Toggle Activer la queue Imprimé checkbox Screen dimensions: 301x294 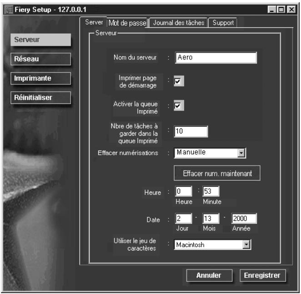[179, 105]
